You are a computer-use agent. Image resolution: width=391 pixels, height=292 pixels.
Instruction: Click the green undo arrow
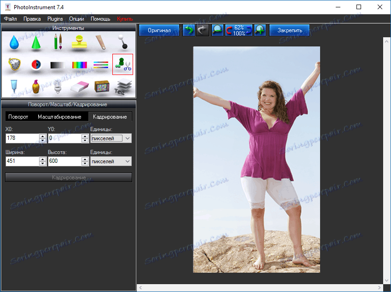[x=188, y=30]
